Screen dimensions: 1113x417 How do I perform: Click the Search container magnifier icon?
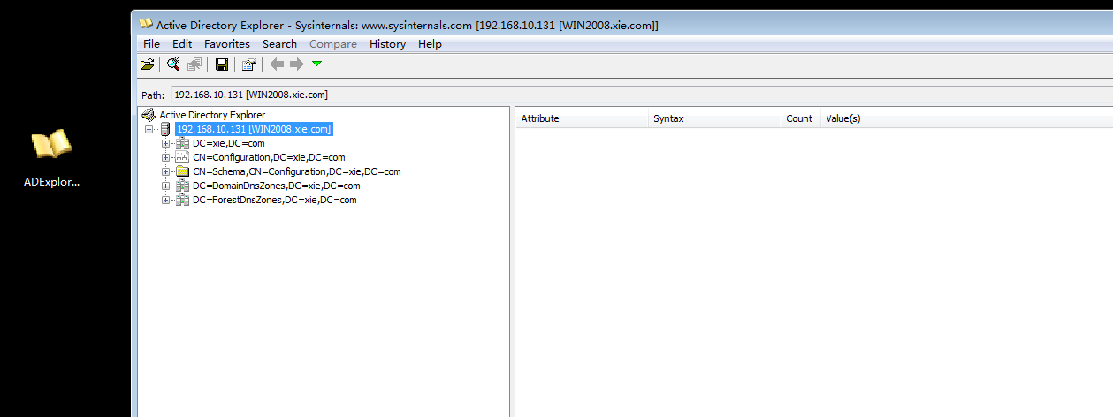(173, 64)
